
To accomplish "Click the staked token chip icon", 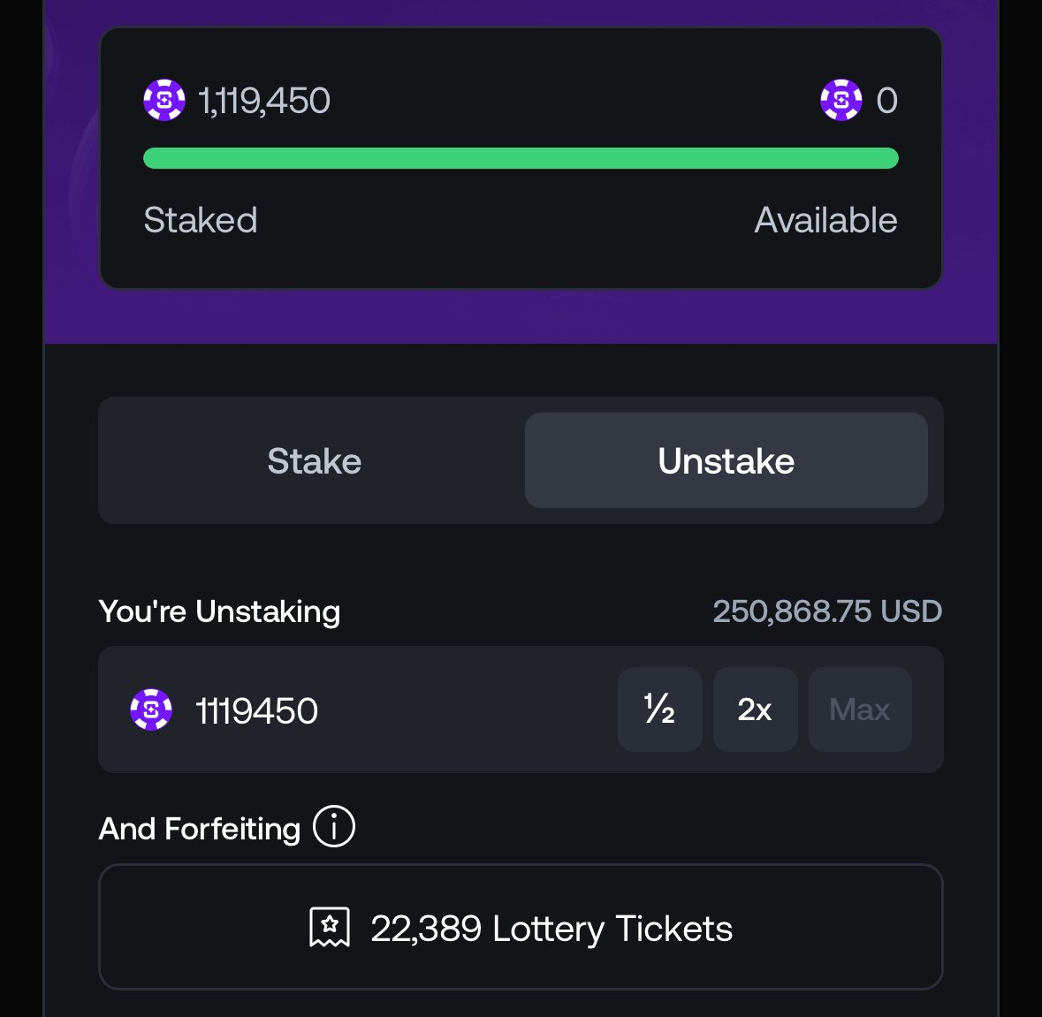I will tap(164, 101).
